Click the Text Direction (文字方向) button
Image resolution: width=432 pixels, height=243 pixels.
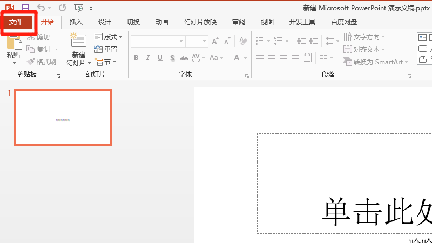(364, 37)
